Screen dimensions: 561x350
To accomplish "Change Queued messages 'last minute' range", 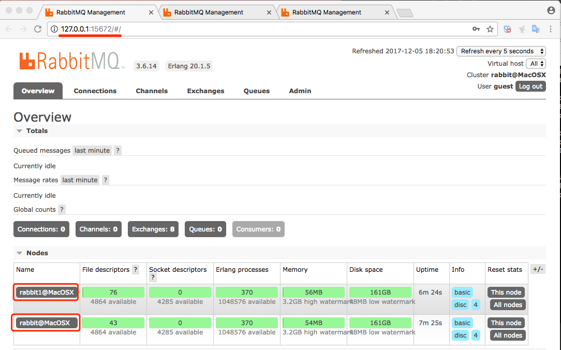I will point(92,151).
